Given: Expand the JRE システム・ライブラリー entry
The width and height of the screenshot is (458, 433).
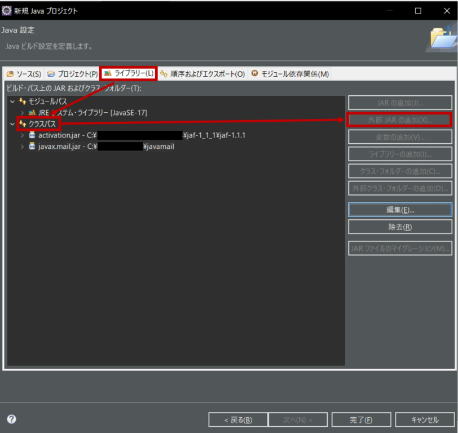Looking at the screenshot, I should tap(22, 113).
